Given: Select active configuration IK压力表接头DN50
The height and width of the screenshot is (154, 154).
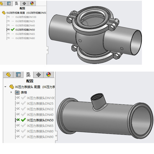Looking at the screenshot, I should click(40, 120).
